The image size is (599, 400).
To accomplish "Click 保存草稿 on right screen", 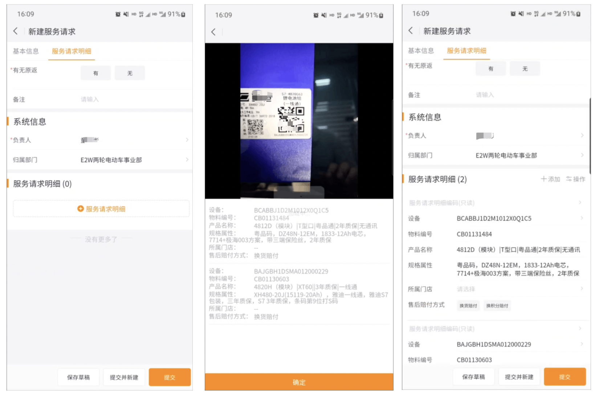I will click(474, 377).
